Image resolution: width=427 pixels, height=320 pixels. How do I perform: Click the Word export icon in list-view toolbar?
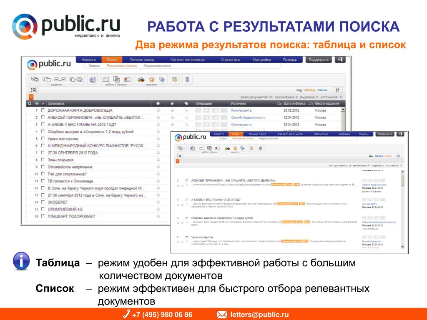pyautogui.click(x=192, y=148)
